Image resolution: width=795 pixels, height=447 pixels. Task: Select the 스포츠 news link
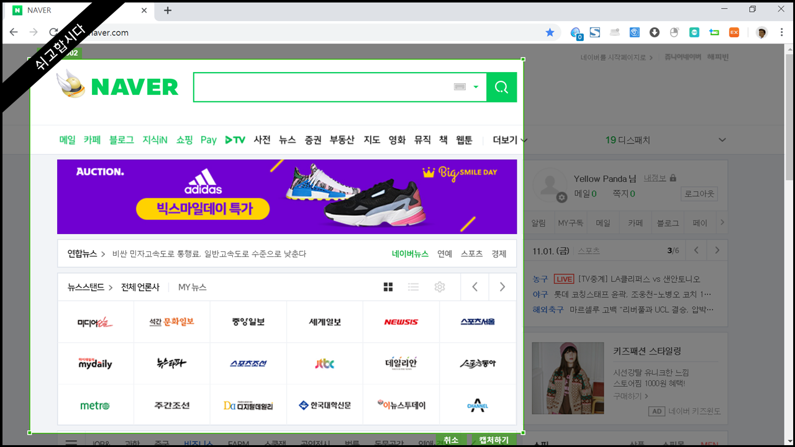point(471,253)
